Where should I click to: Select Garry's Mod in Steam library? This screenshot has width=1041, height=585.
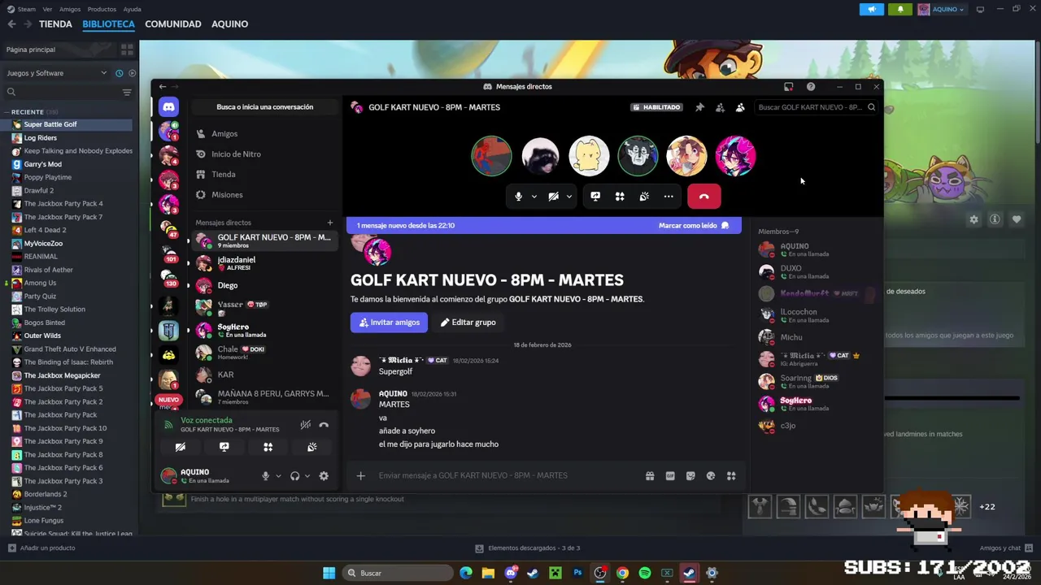coord(42,164)
